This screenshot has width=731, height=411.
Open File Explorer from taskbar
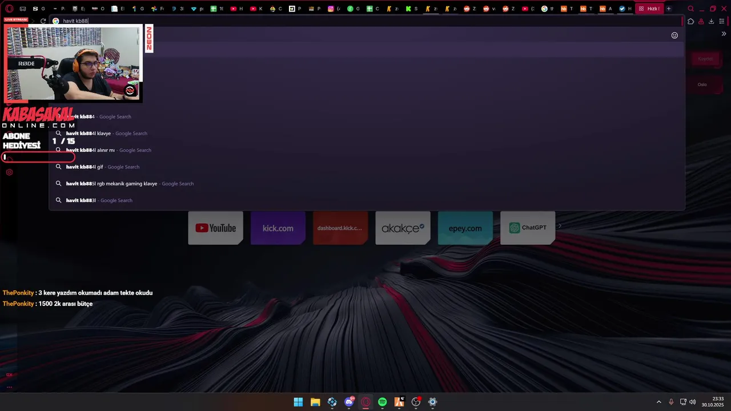pyautogui.click(x=315, y=402)
